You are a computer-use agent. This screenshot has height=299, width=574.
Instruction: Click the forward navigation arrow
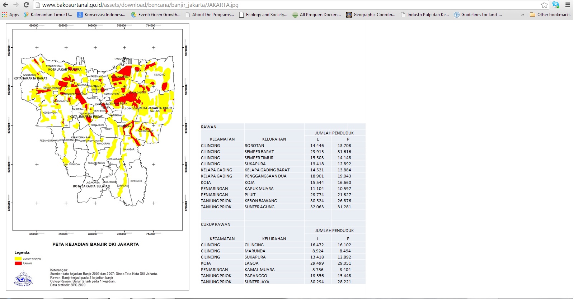16,5
